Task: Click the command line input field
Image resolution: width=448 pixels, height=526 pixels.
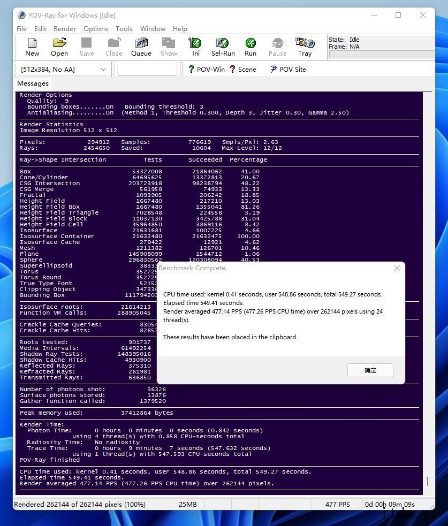Action: click(x=147, y=70)
